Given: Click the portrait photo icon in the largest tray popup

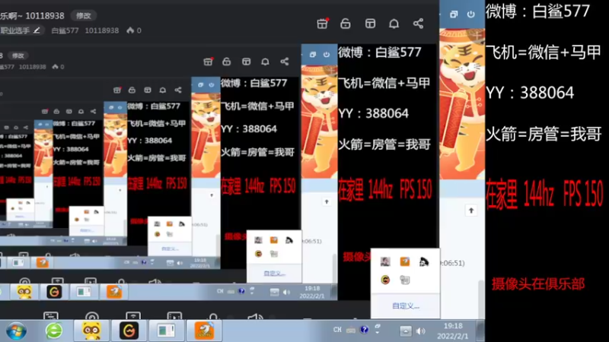Looking at the screenshot, I should (x=385, y=261).
